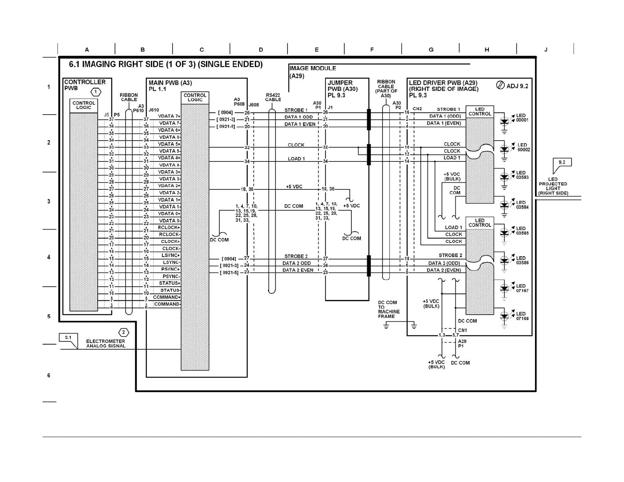Select the VDATA 0- signal label

170,221
